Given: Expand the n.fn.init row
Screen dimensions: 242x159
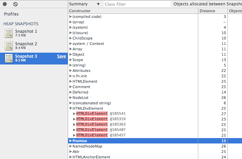Looking at the screenshot, I should tap(70, 76).
